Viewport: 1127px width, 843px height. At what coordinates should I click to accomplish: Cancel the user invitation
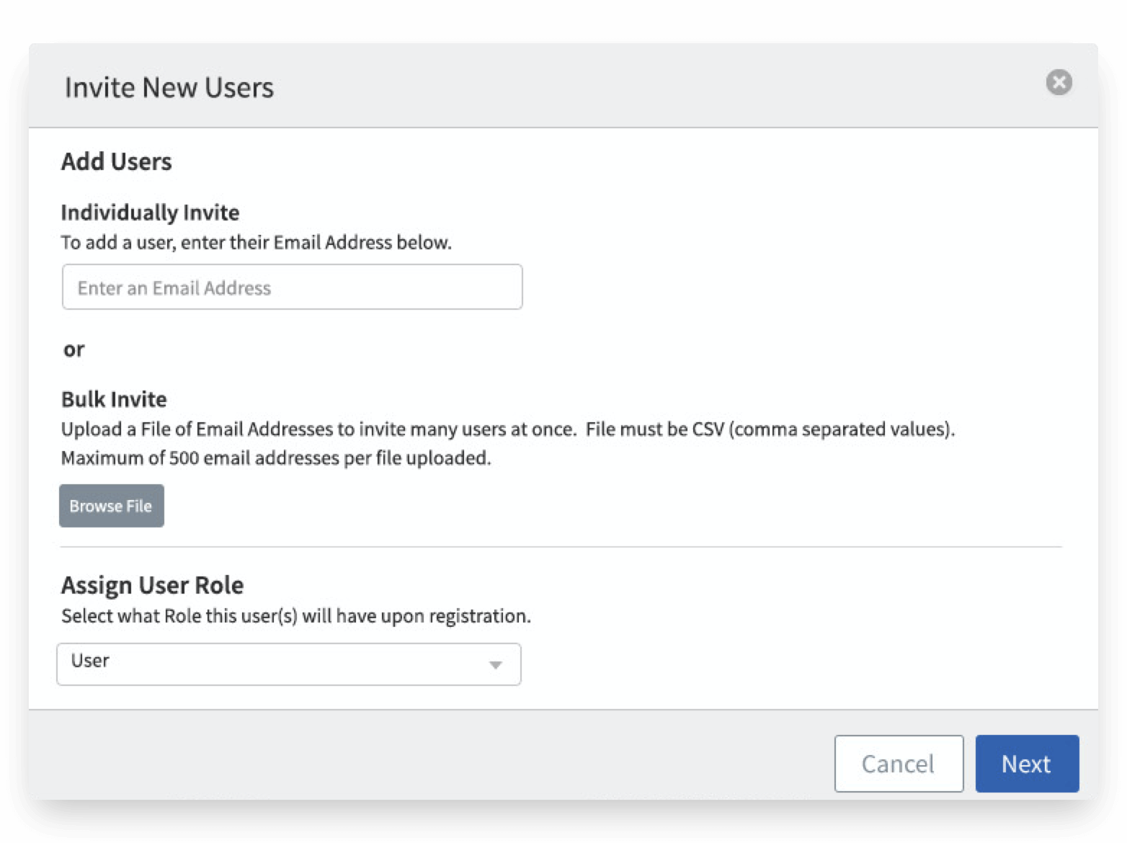click(x=898, y=763)
